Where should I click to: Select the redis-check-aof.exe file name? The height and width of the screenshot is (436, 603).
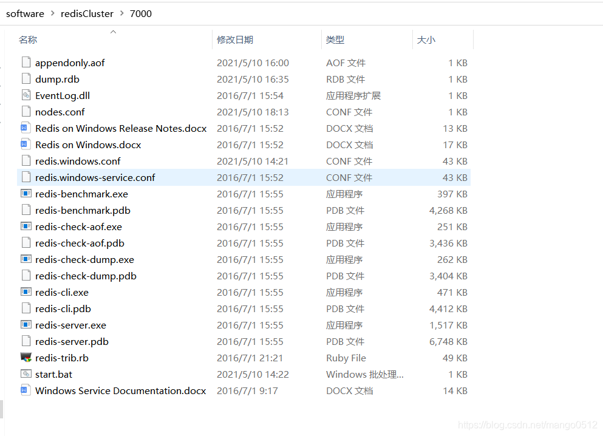coord(78,227)
